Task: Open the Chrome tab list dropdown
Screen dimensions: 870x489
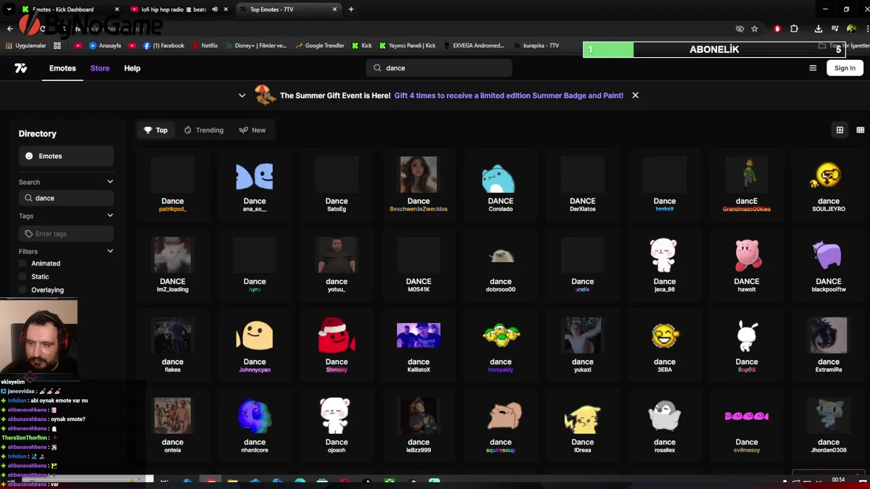Action: pyautogui.click(x=9, y=10)
